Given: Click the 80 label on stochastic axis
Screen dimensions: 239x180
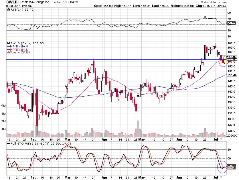Looking at the screenshot, I should click(x=229, y=149).
